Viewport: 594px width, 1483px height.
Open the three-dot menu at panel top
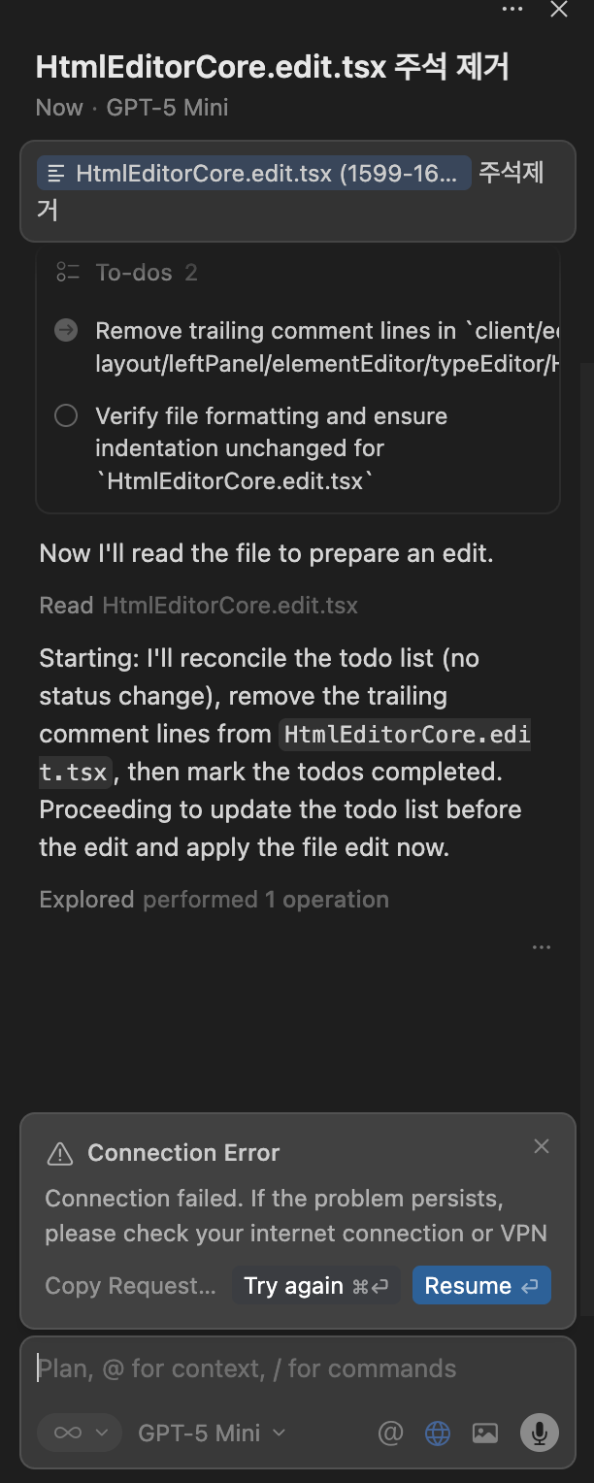click(512, 10)
